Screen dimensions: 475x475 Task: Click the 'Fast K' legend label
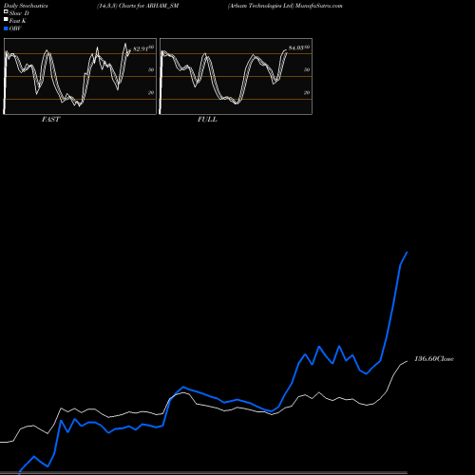tap(18, 21)
